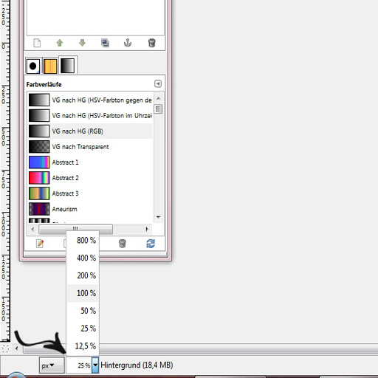Open the edit gradient pencil icon
This screenshot has width=378, height=378.
click(x=40, y=244)
